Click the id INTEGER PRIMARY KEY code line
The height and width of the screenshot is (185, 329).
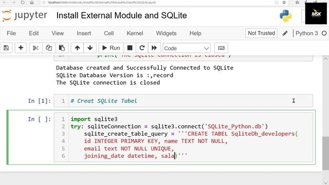pos(156,141)
